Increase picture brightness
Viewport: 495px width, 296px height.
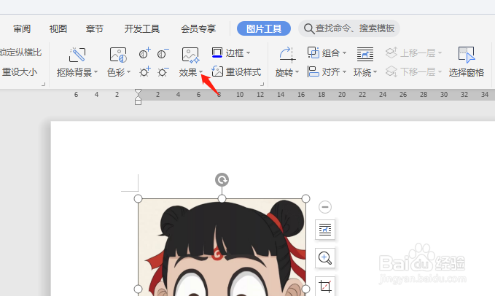(144, 72)
